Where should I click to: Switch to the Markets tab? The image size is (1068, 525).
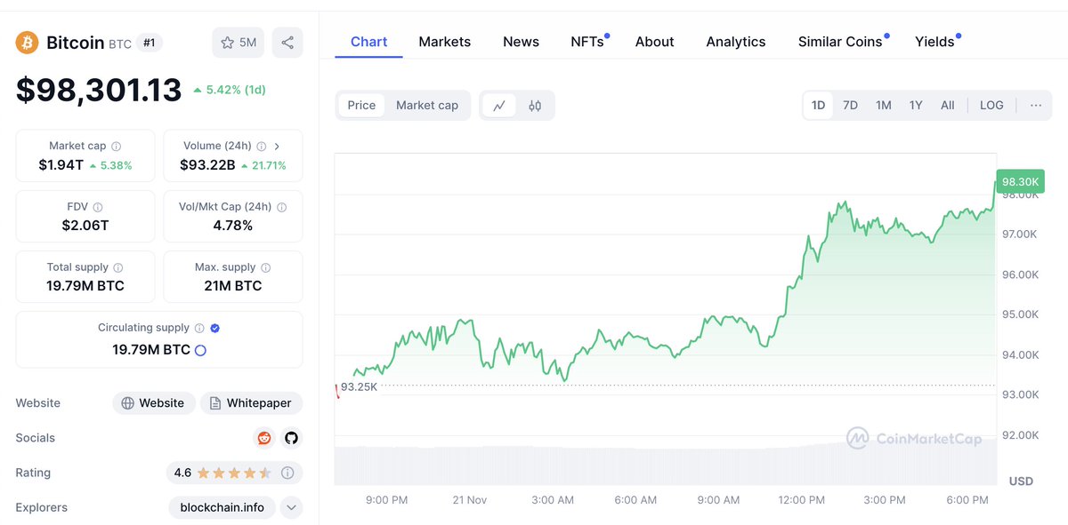[x=444, y=41]
